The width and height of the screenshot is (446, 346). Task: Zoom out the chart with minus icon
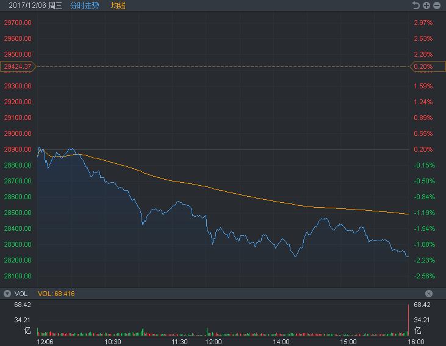[437, 5]
